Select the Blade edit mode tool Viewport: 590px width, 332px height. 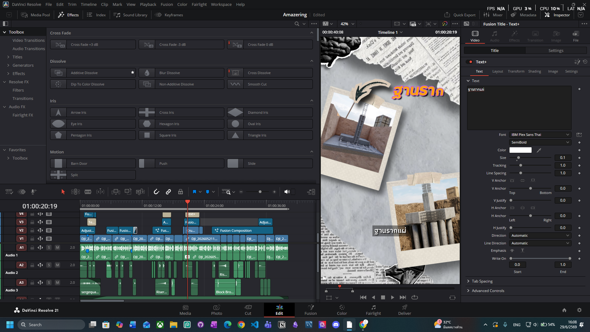[x=88, y=192]
